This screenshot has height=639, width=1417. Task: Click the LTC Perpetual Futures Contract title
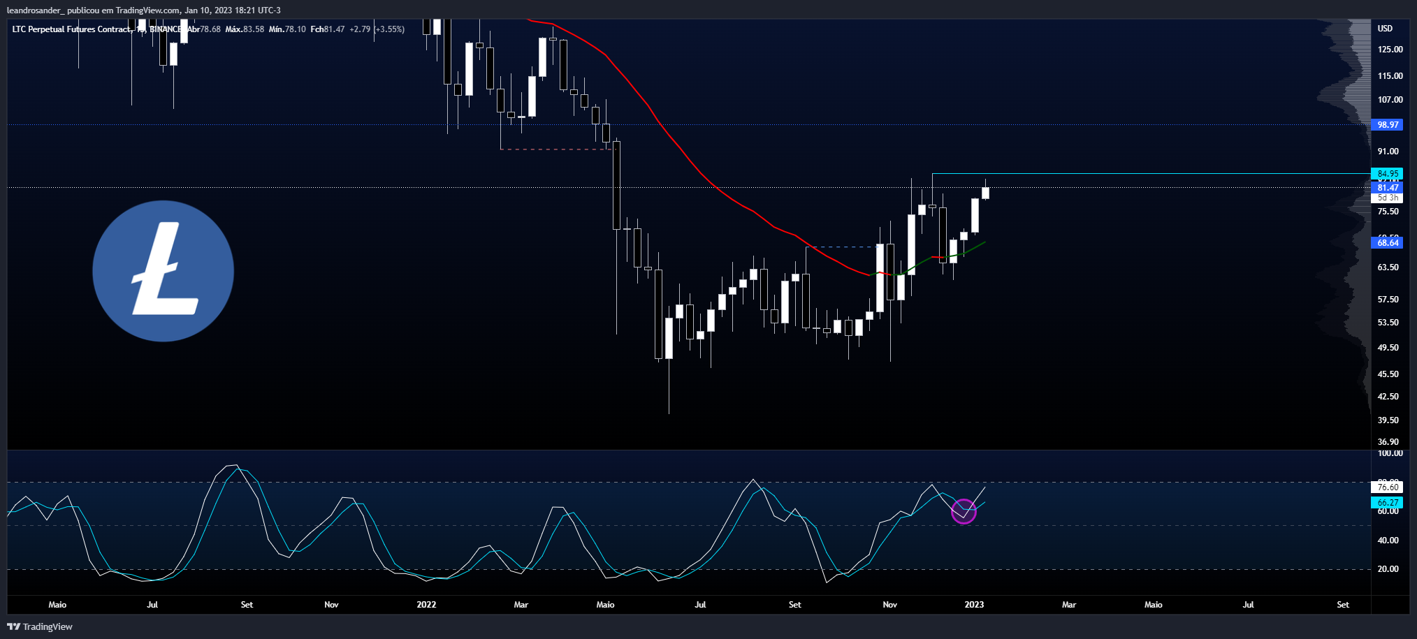[71, 29]
